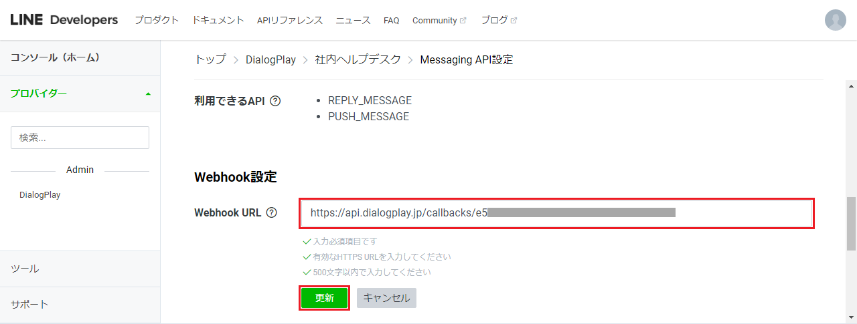The height and width of the screenshot is (324, 857).
Task: Open the FAQ page
Action: tap(391, 20)
